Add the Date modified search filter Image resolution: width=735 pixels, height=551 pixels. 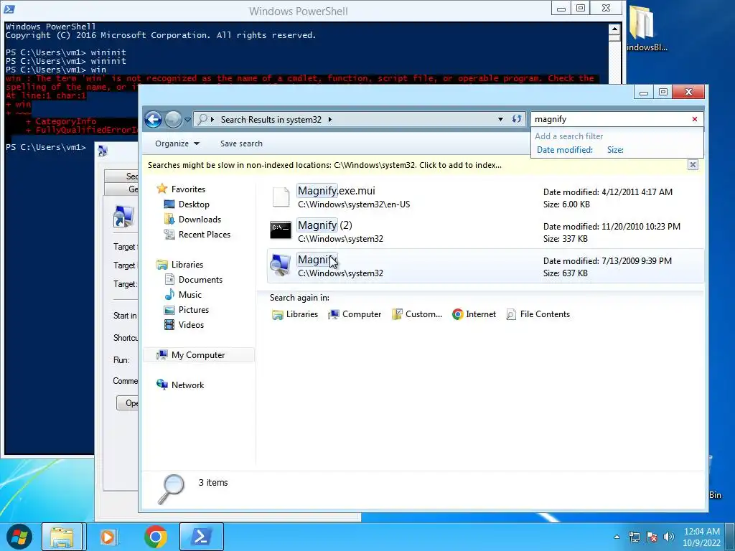point(564,150)
